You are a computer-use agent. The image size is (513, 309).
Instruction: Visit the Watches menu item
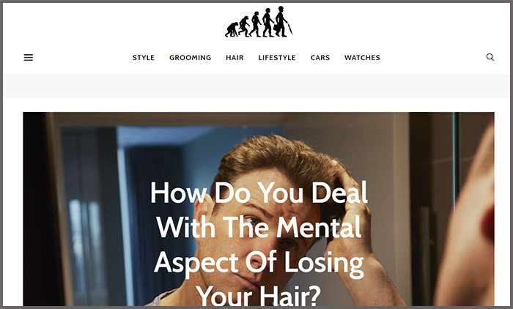click(362, 58)
